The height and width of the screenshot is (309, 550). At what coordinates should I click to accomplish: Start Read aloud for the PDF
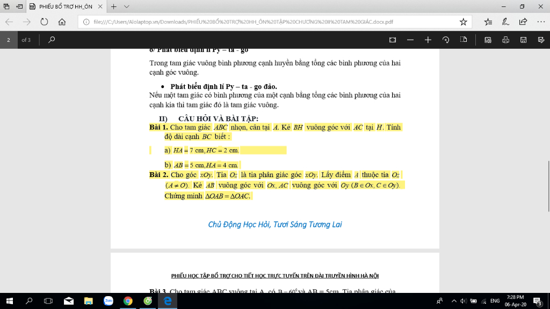488,40
